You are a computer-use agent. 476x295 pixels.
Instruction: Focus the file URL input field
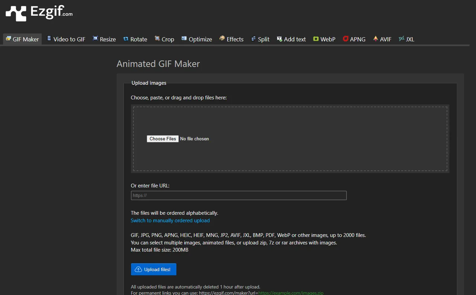coord(239,195)
